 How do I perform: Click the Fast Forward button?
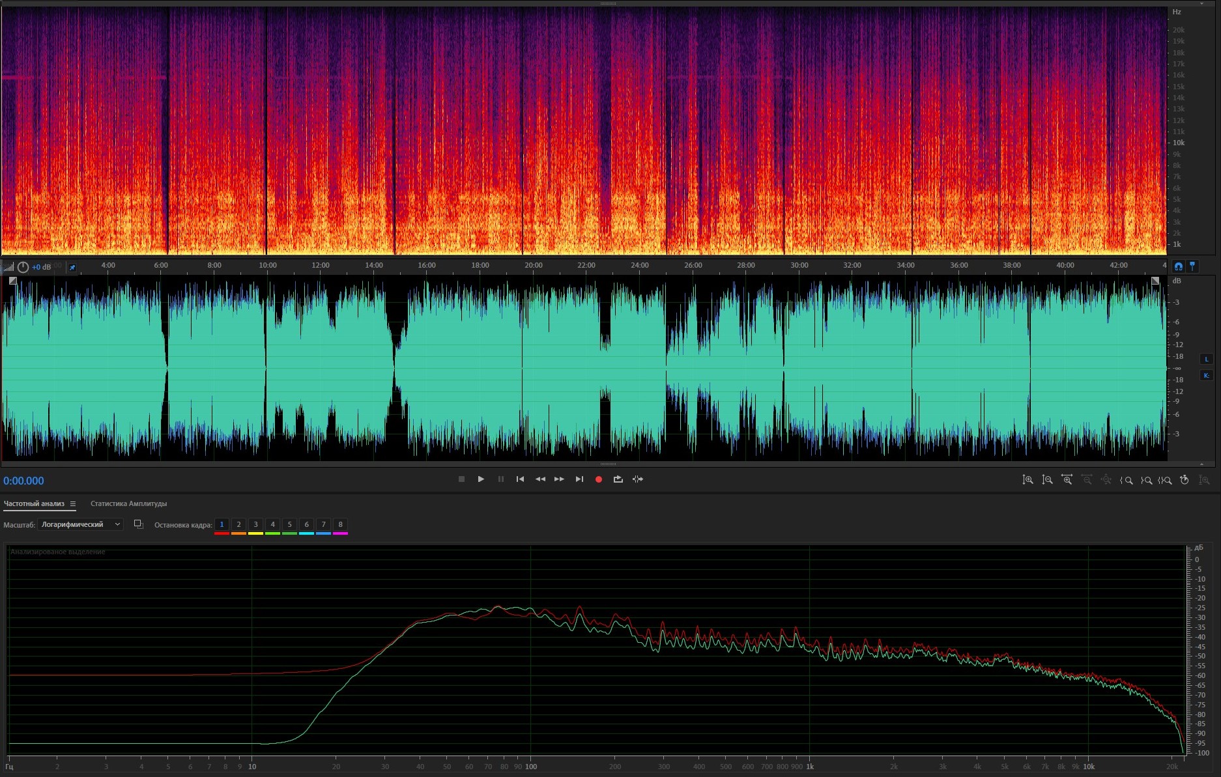pos(559,479)
